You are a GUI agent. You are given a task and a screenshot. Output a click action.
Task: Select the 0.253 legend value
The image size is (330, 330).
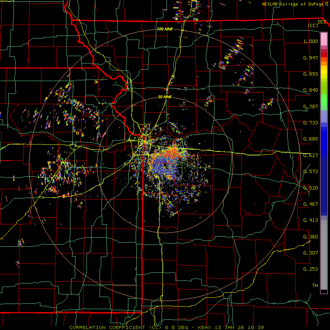[311, 269]
